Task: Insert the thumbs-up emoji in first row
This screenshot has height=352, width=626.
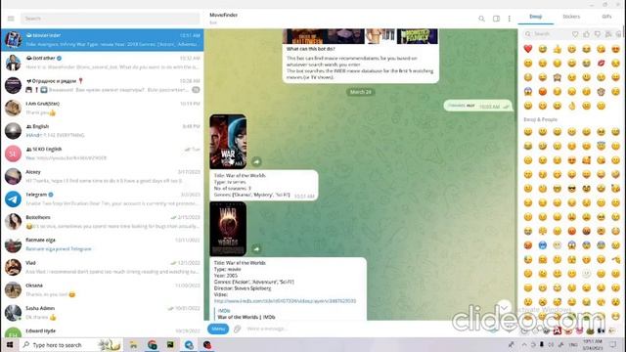Action: [x=558, y=49]
